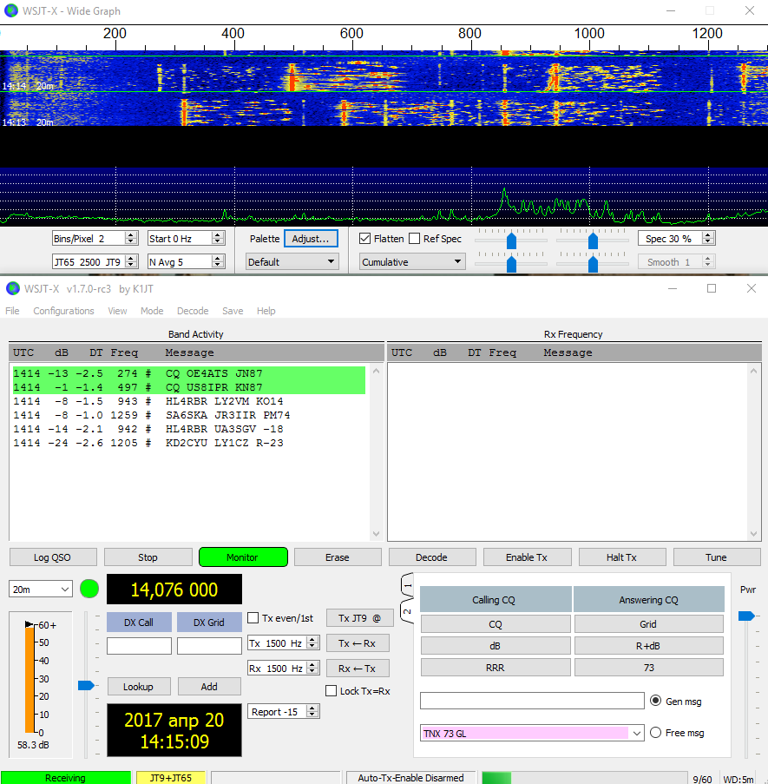
Task: Select the Free msg radio button
Action: 655,733
